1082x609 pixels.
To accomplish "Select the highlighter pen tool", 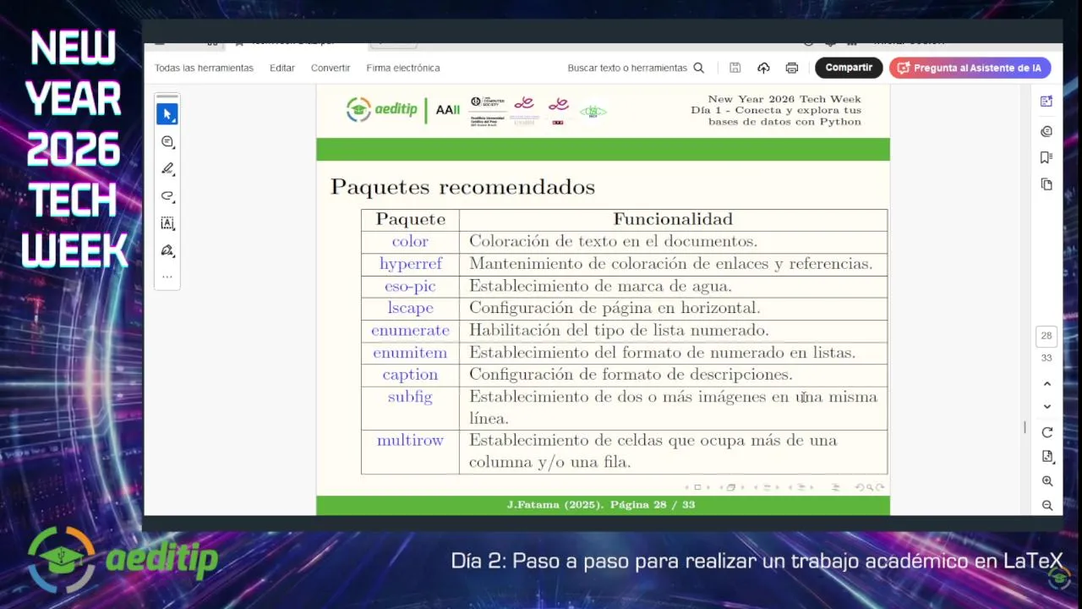I will pos(167,169).
